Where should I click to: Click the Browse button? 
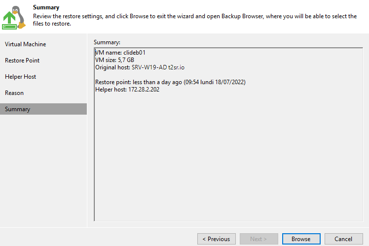pyautogui.click(x=301, y=239)
